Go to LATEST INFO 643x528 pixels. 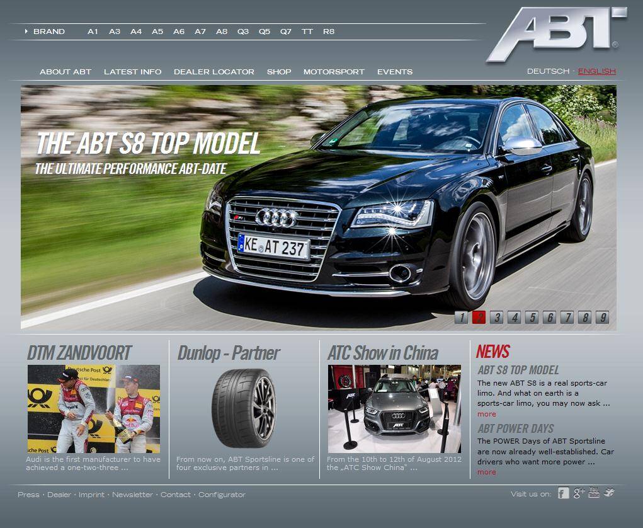pyautogui.click(x=132, y=72)
